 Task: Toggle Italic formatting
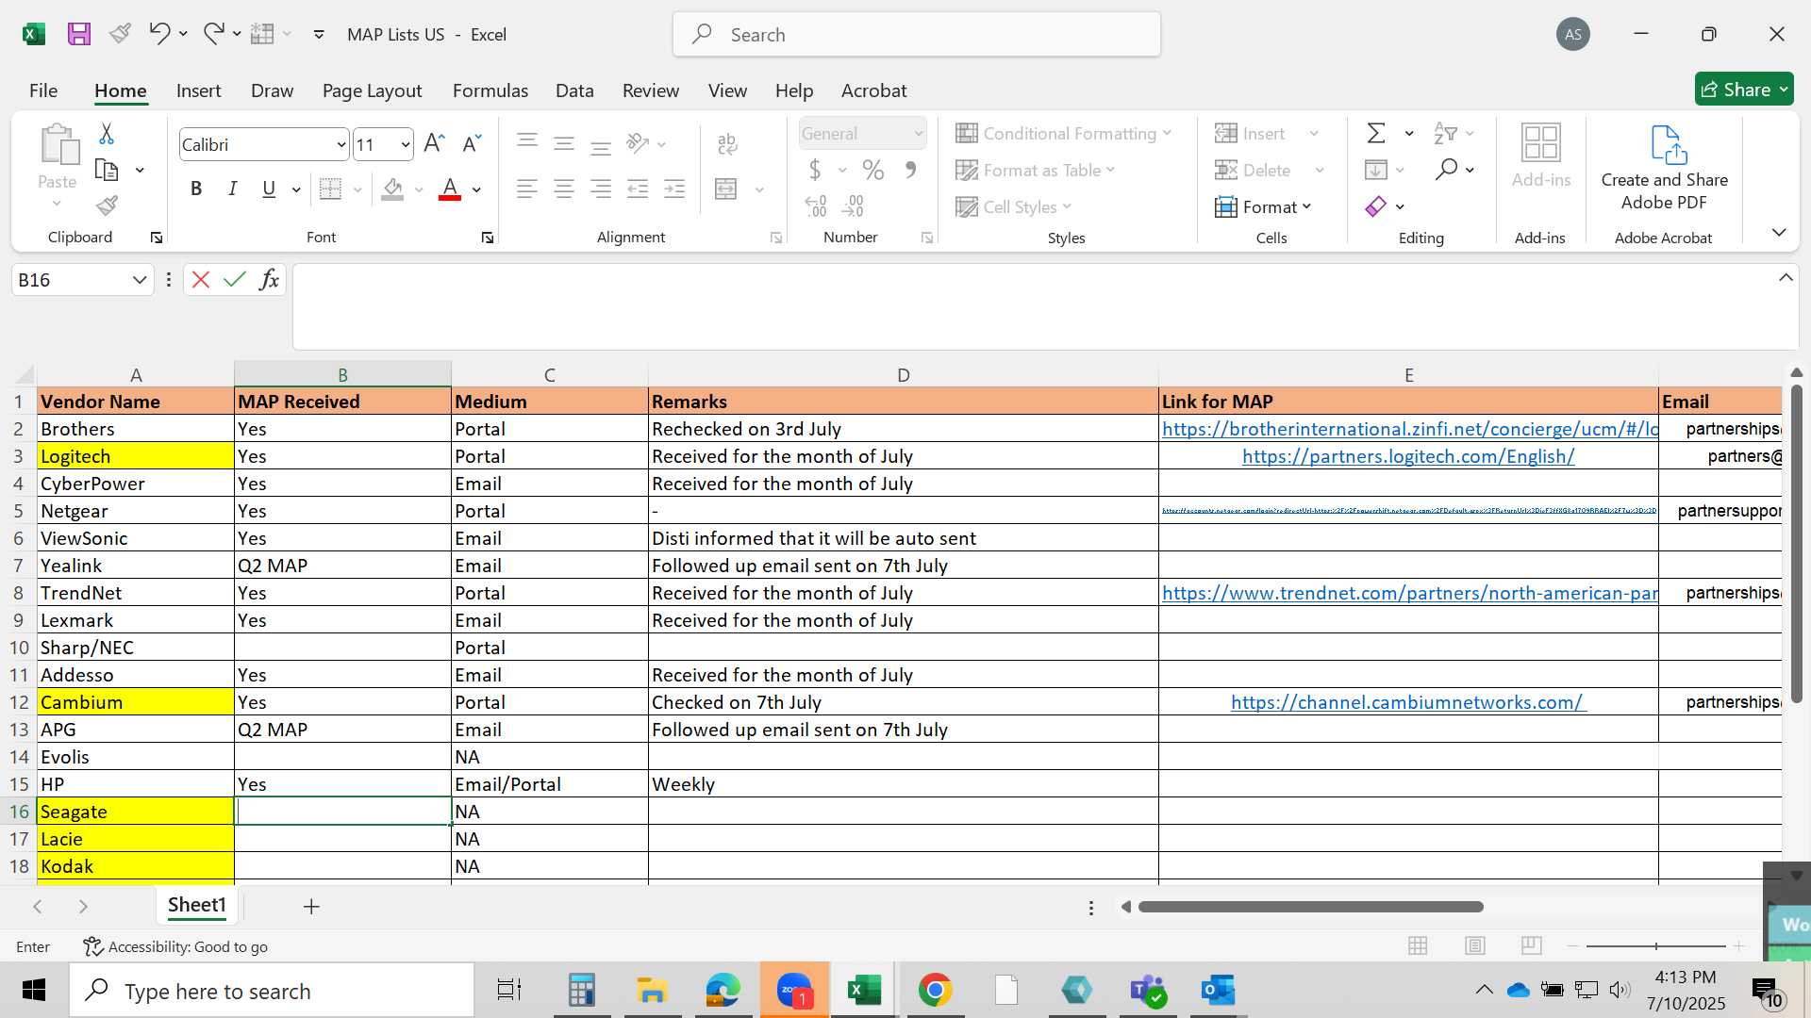232,189
